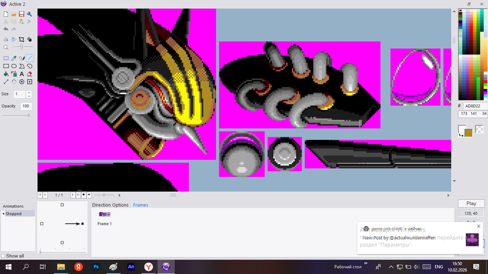488x274 pixels.
Task: Click the add frame plus button
Action: click(x=84, y=195)
